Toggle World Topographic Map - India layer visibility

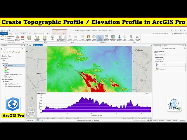(x=5, y=75)
